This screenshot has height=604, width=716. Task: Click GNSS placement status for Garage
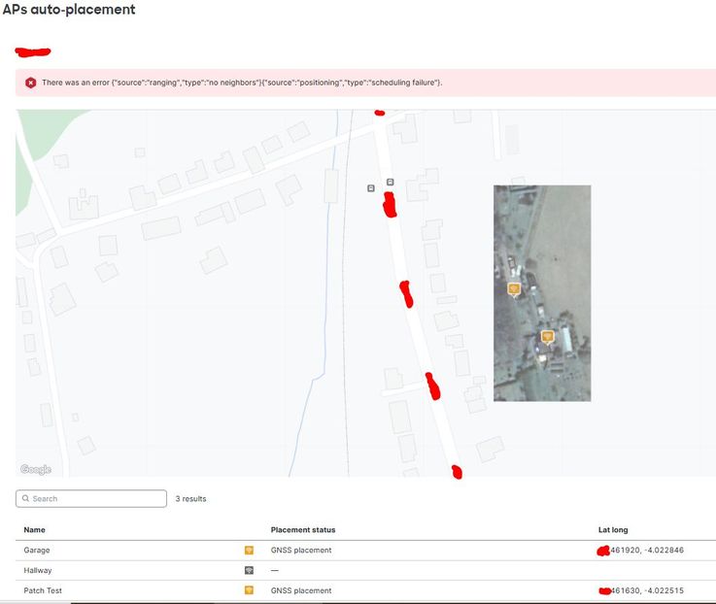coord(300,551)
